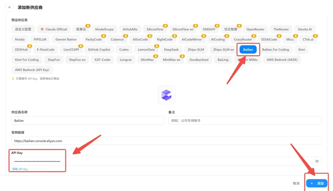Select the 优云智算 preset

pos(231,29)
